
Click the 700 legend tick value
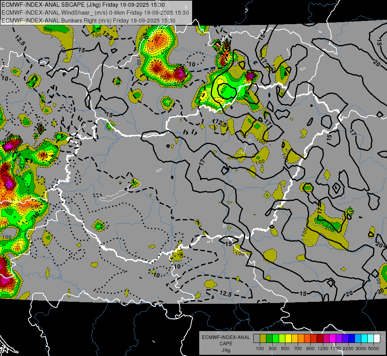(x=298, y=348)
